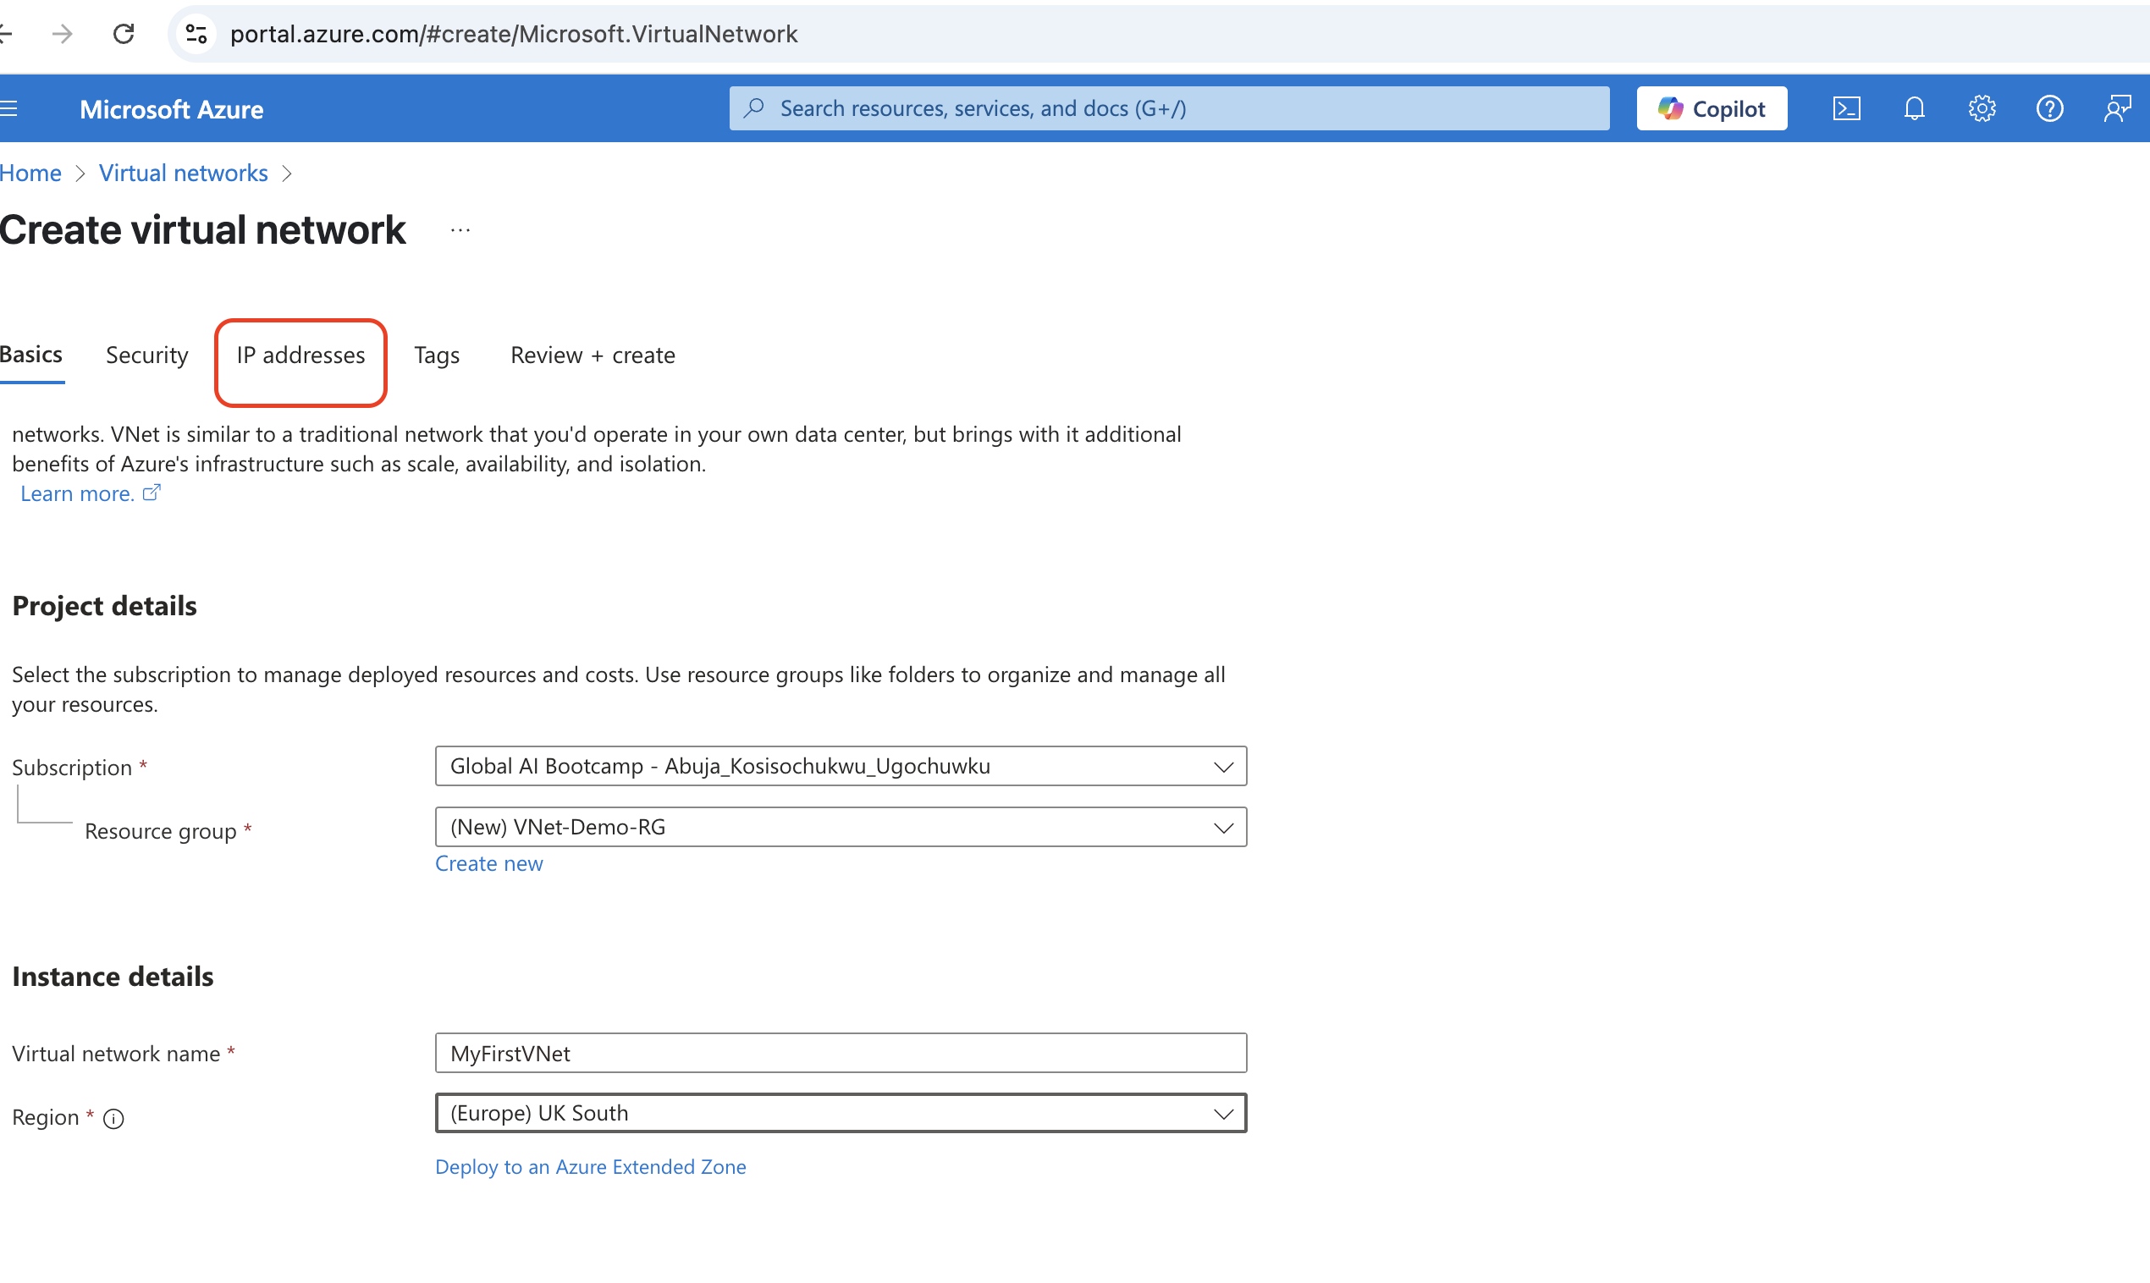This screenshot has height=1283, width=2150.
Task: Click the search magnifier icon
Action: point(754,107)
